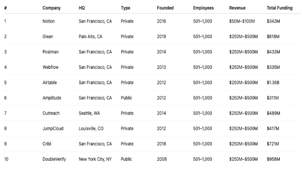Sort by the Company column header

tap(51, 8)
